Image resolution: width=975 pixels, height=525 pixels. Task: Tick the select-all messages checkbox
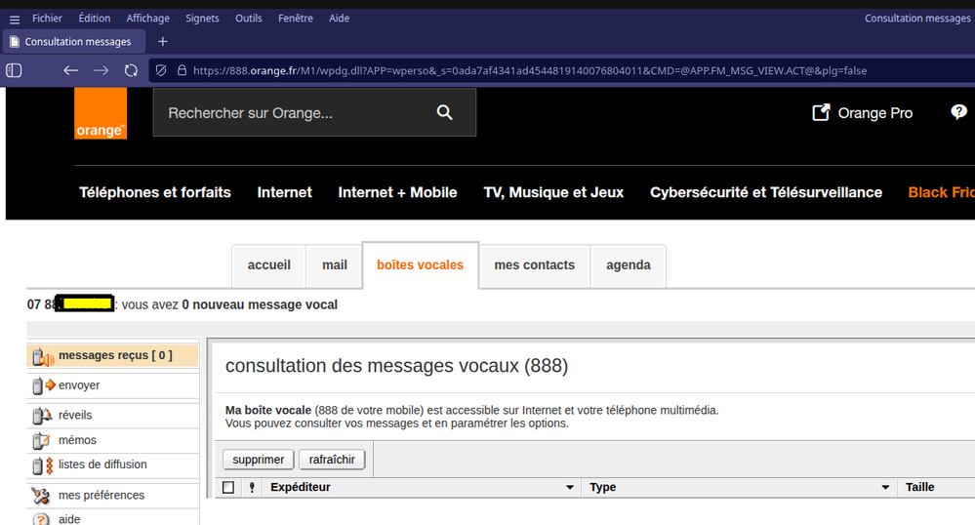(x=228, y=487)
